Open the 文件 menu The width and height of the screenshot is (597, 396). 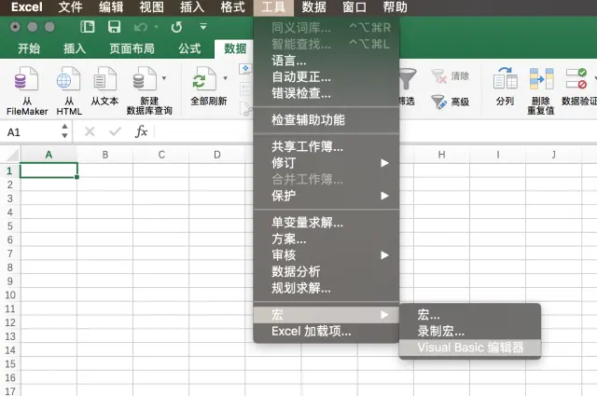pos(71,7)
